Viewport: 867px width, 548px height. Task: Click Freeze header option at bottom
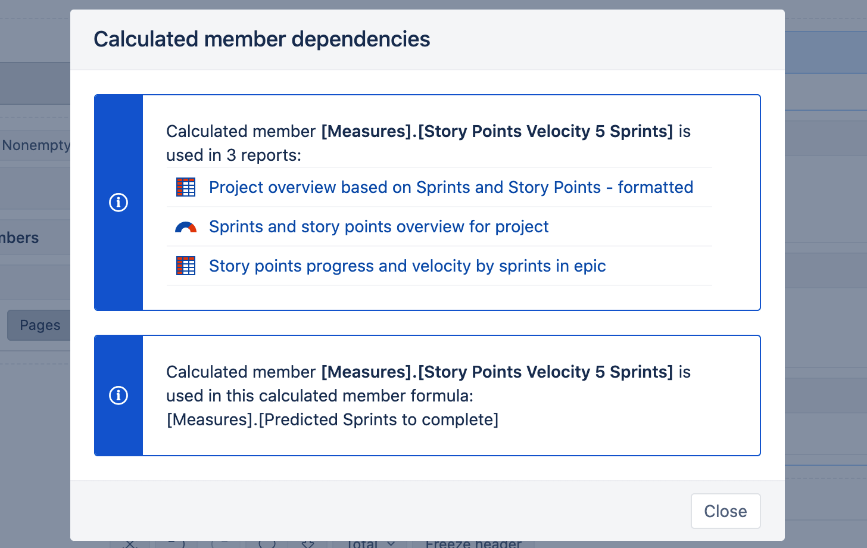coord(473,543)
